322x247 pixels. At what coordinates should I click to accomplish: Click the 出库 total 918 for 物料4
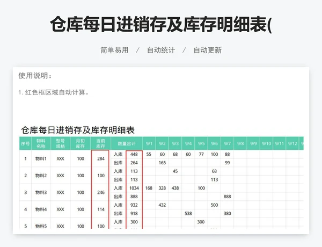pyautogui.click(x=134, y=213)
